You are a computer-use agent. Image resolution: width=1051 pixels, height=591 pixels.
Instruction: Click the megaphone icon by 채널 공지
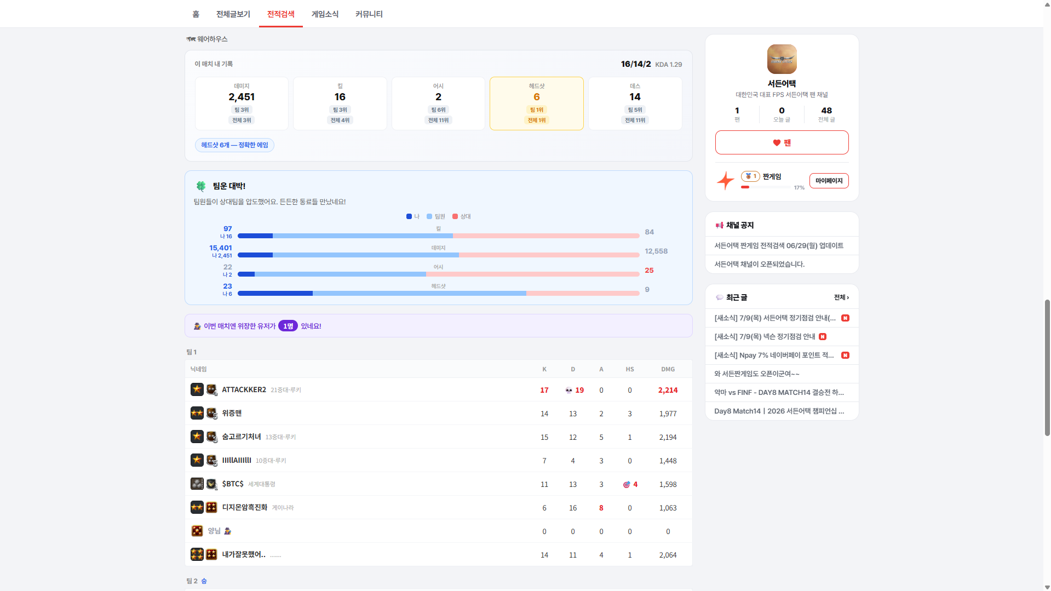pyautogui.click(x=719, y=226)
